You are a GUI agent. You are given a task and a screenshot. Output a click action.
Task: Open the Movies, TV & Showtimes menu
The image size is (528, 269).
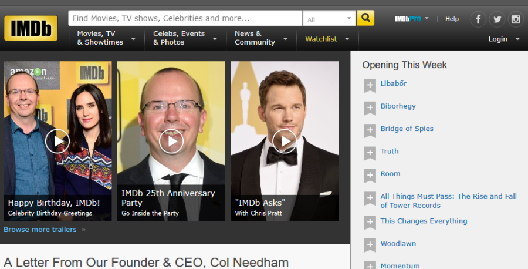tap(106, 38)
